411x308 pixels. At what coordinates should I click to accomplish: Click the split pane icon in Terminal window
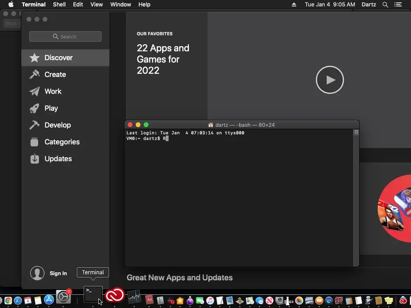tap(356, 132)
